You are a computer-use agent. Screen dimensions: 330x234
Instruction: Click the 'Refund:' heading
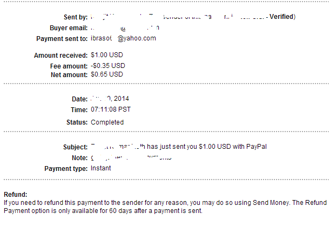coord(16,195)
